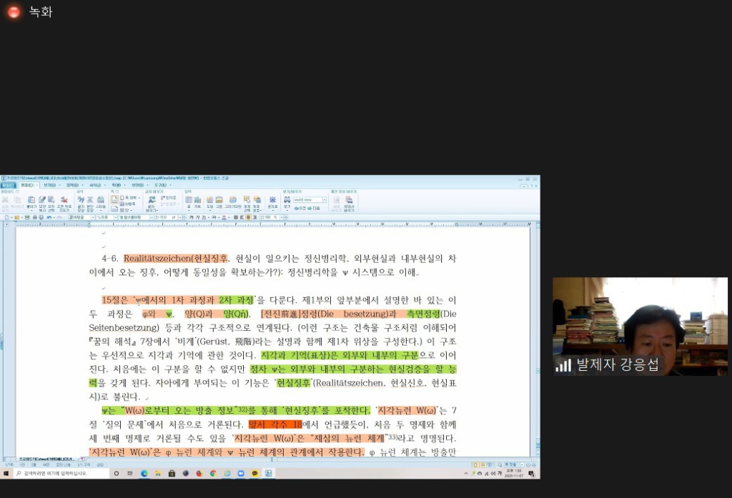Click the 다음 (Next) find button
732x498 pixels.
[315, 208]
